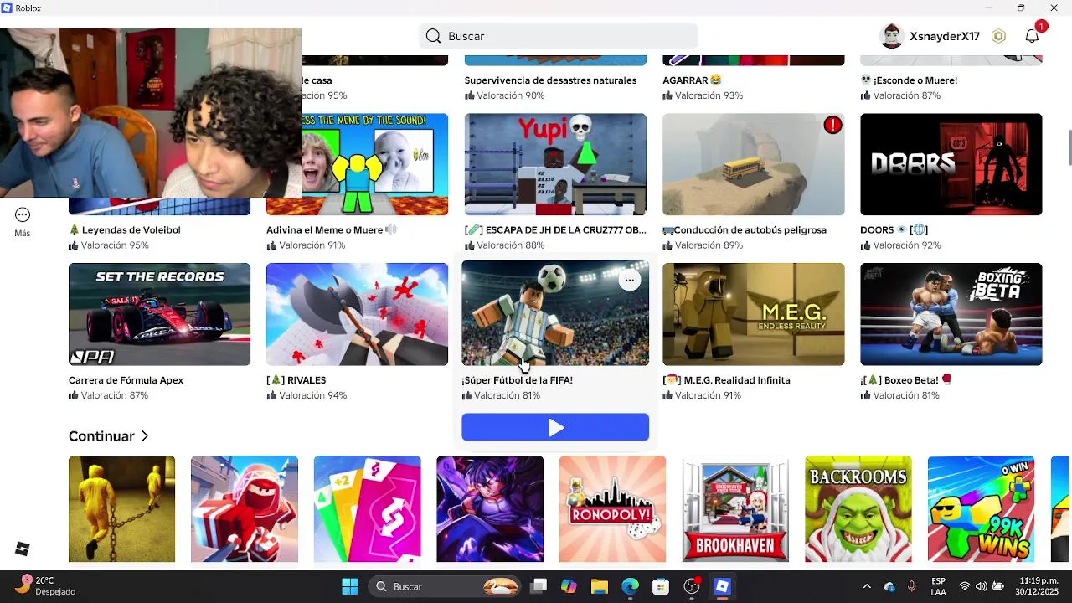Screen dimensions: 1072x603
Task: Click the Roblox taskbar icon
Action: 722,586
